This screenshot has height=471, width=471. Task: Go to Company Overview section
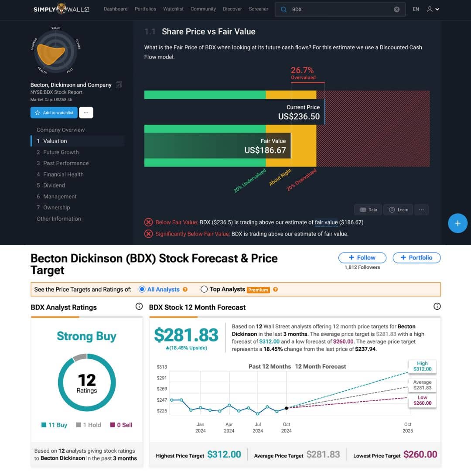[x=61, y=130]
